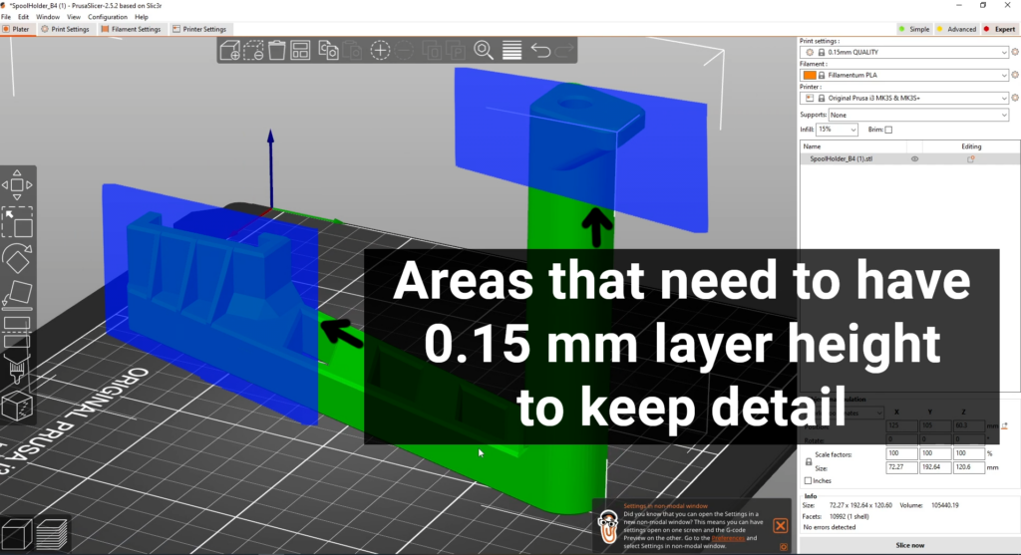Screen dimensions: 1021x555
Task: Switch to Advanced mode
Action: point(955,29)
